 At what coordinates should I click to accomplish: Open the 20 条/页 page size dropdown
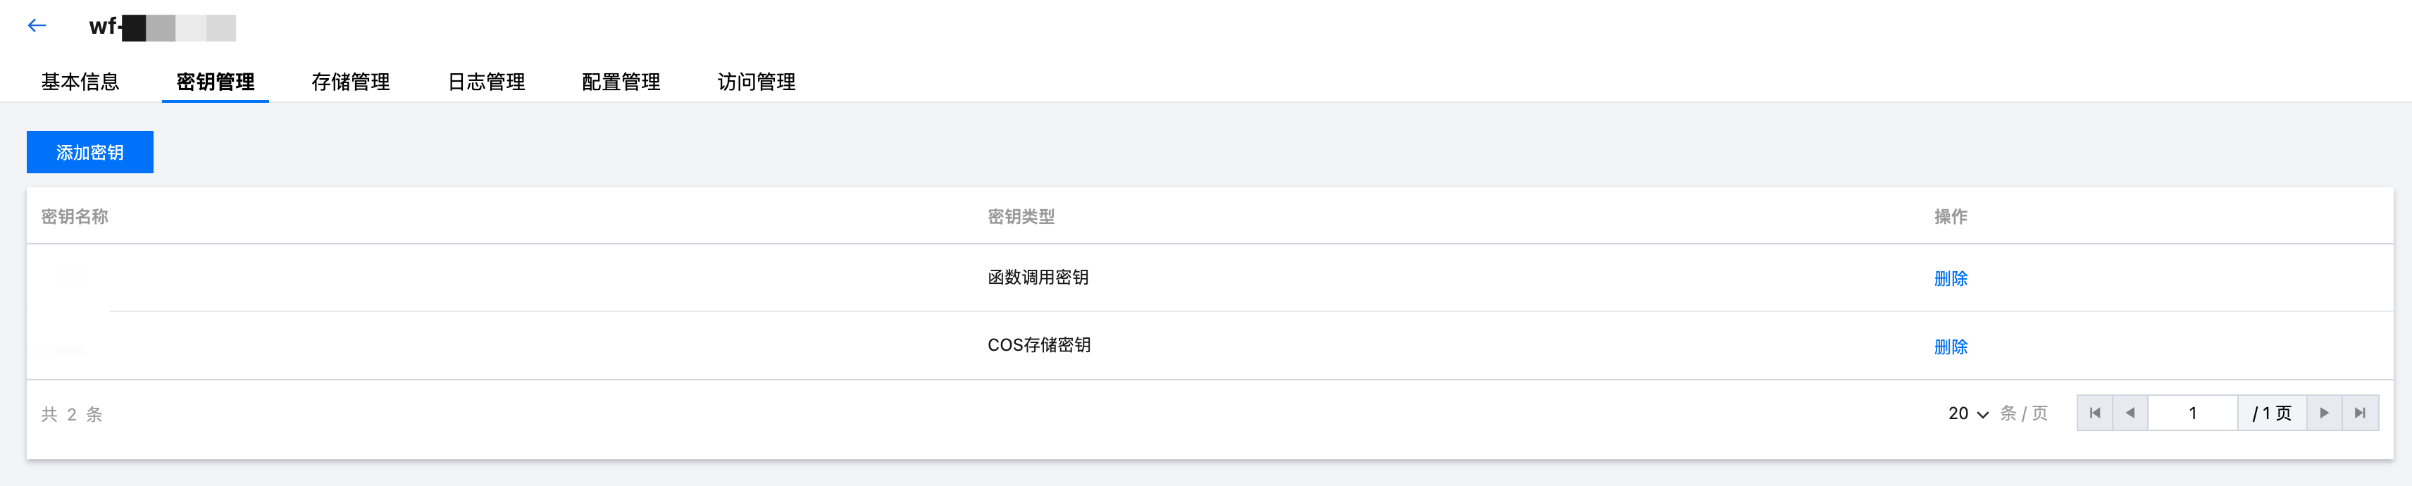tap(1968, 414)
